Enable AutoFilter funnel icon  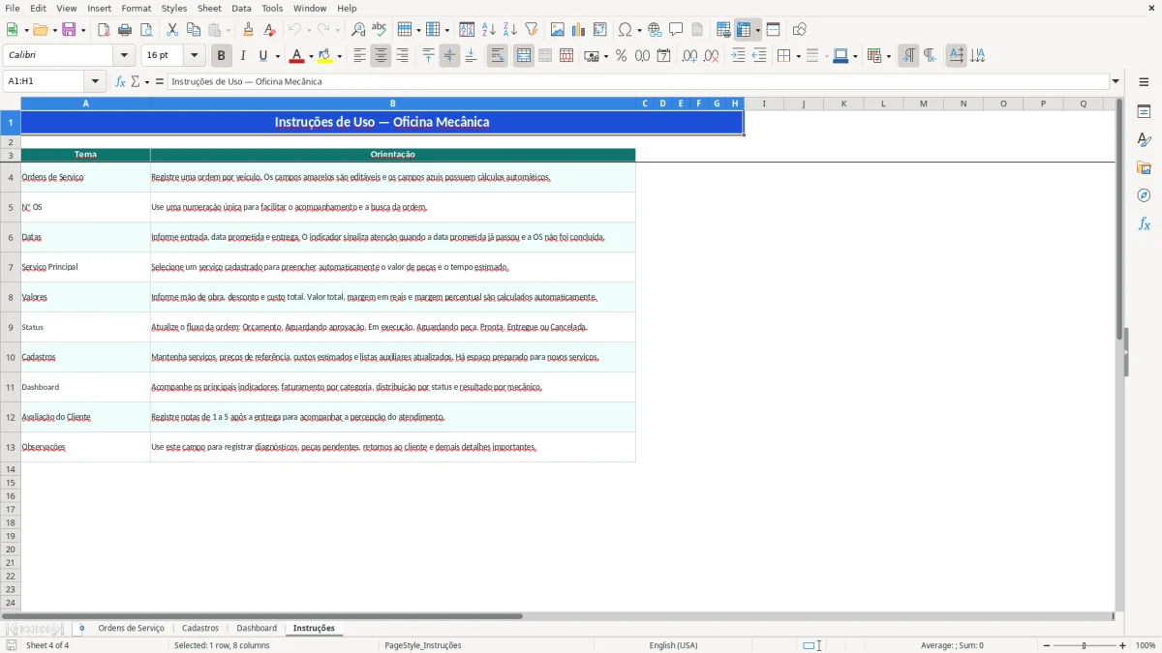(x=531, y=30)
